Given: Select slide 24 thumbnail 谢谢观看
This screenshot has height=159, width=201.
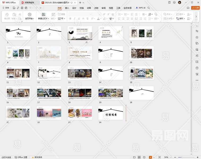Looking at the screenshot, I should (x=110, y=113).
